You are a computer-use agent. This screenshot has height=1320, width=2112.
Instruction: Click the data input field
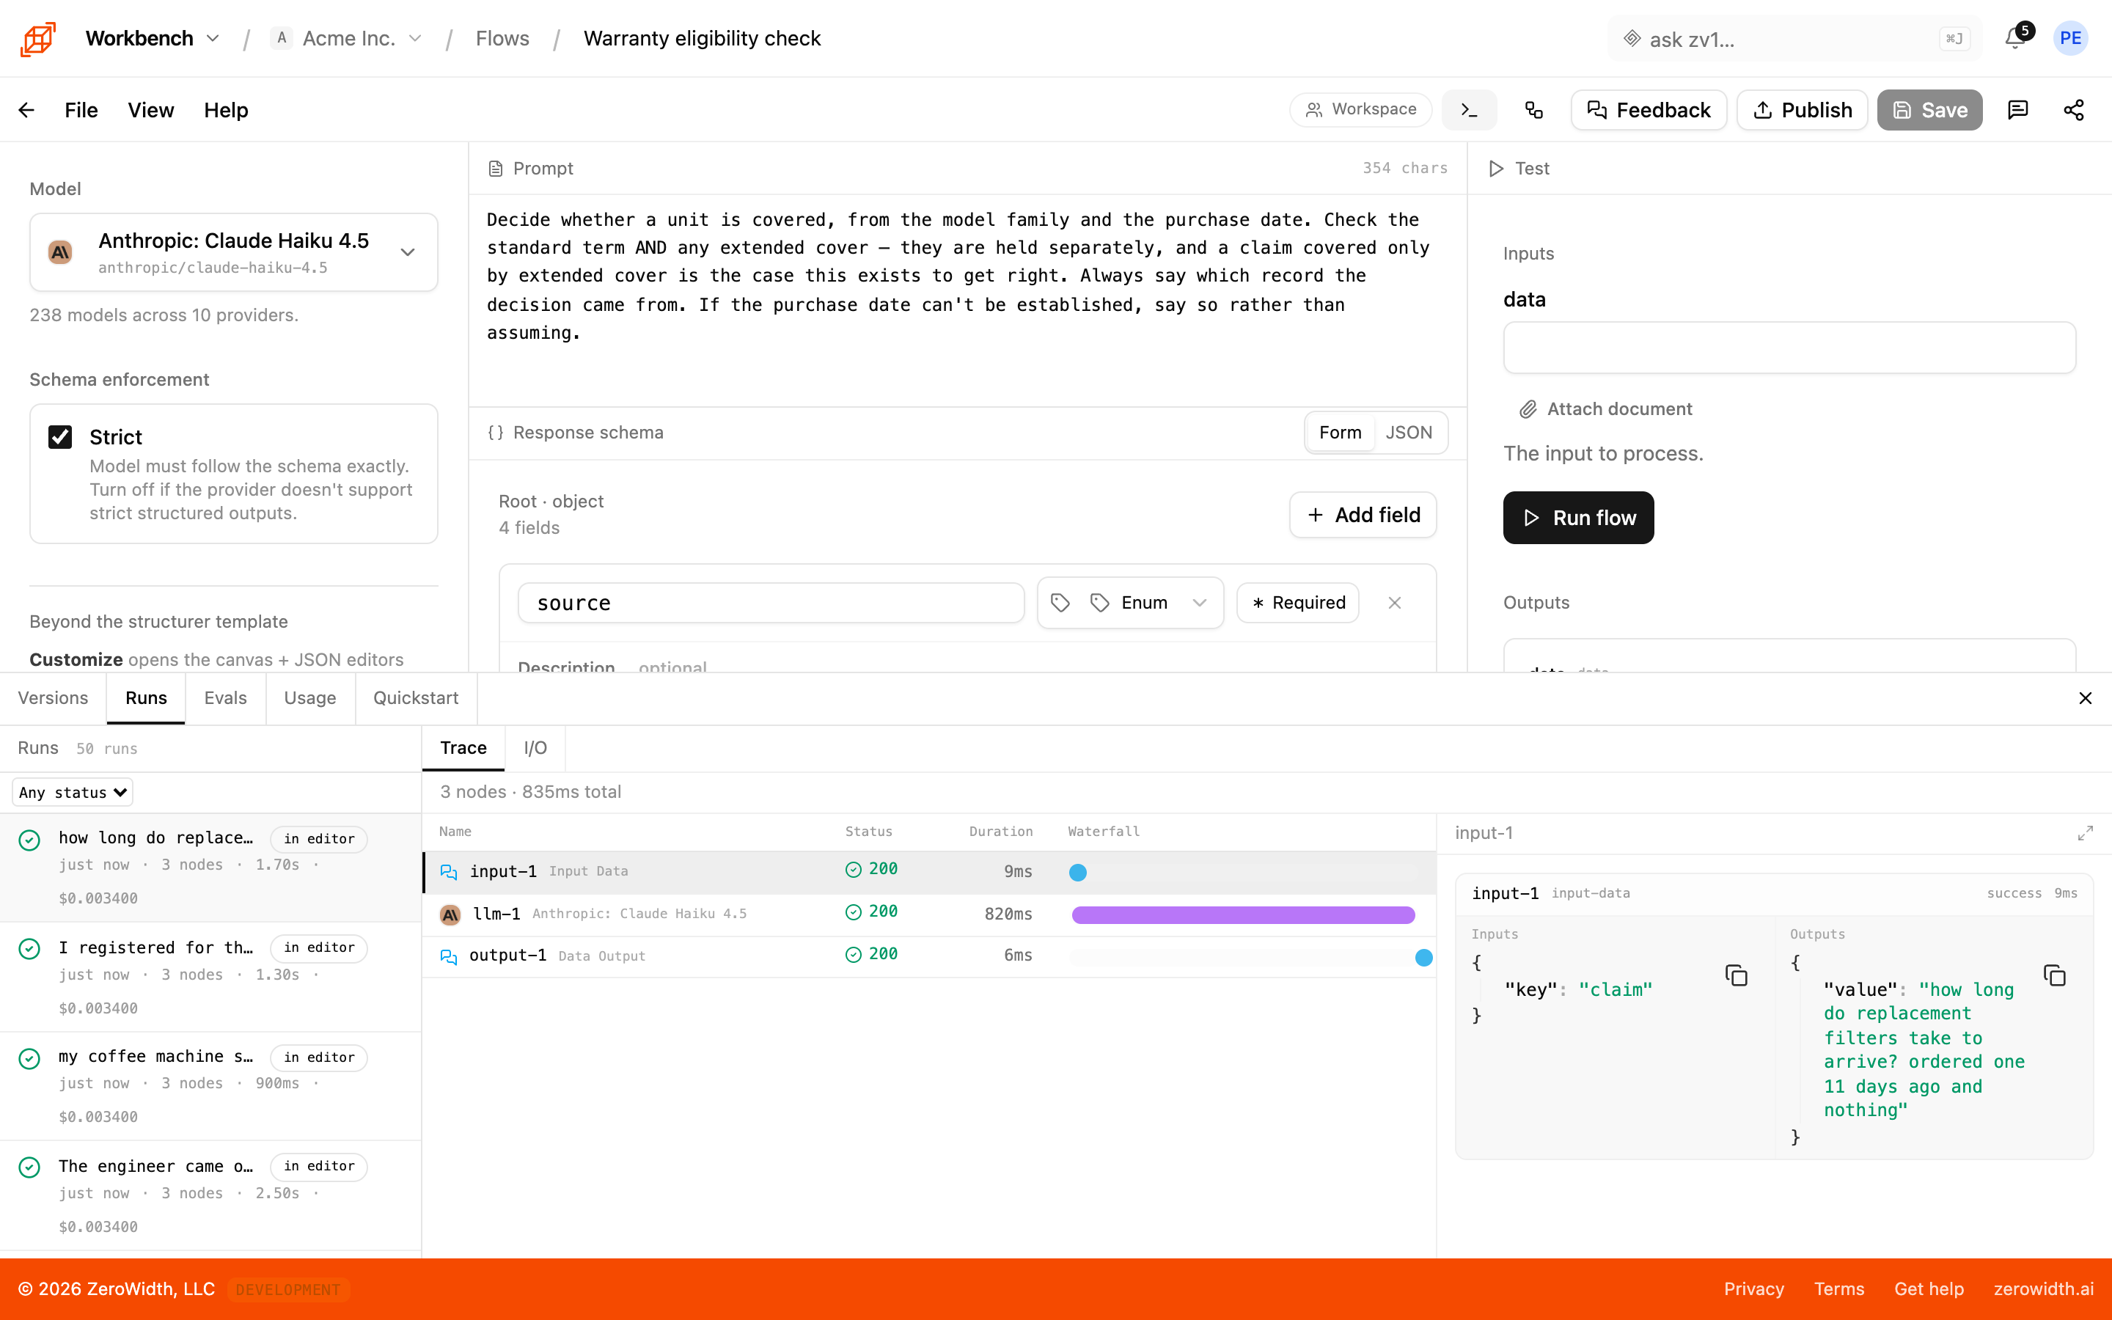point(1789,348)
